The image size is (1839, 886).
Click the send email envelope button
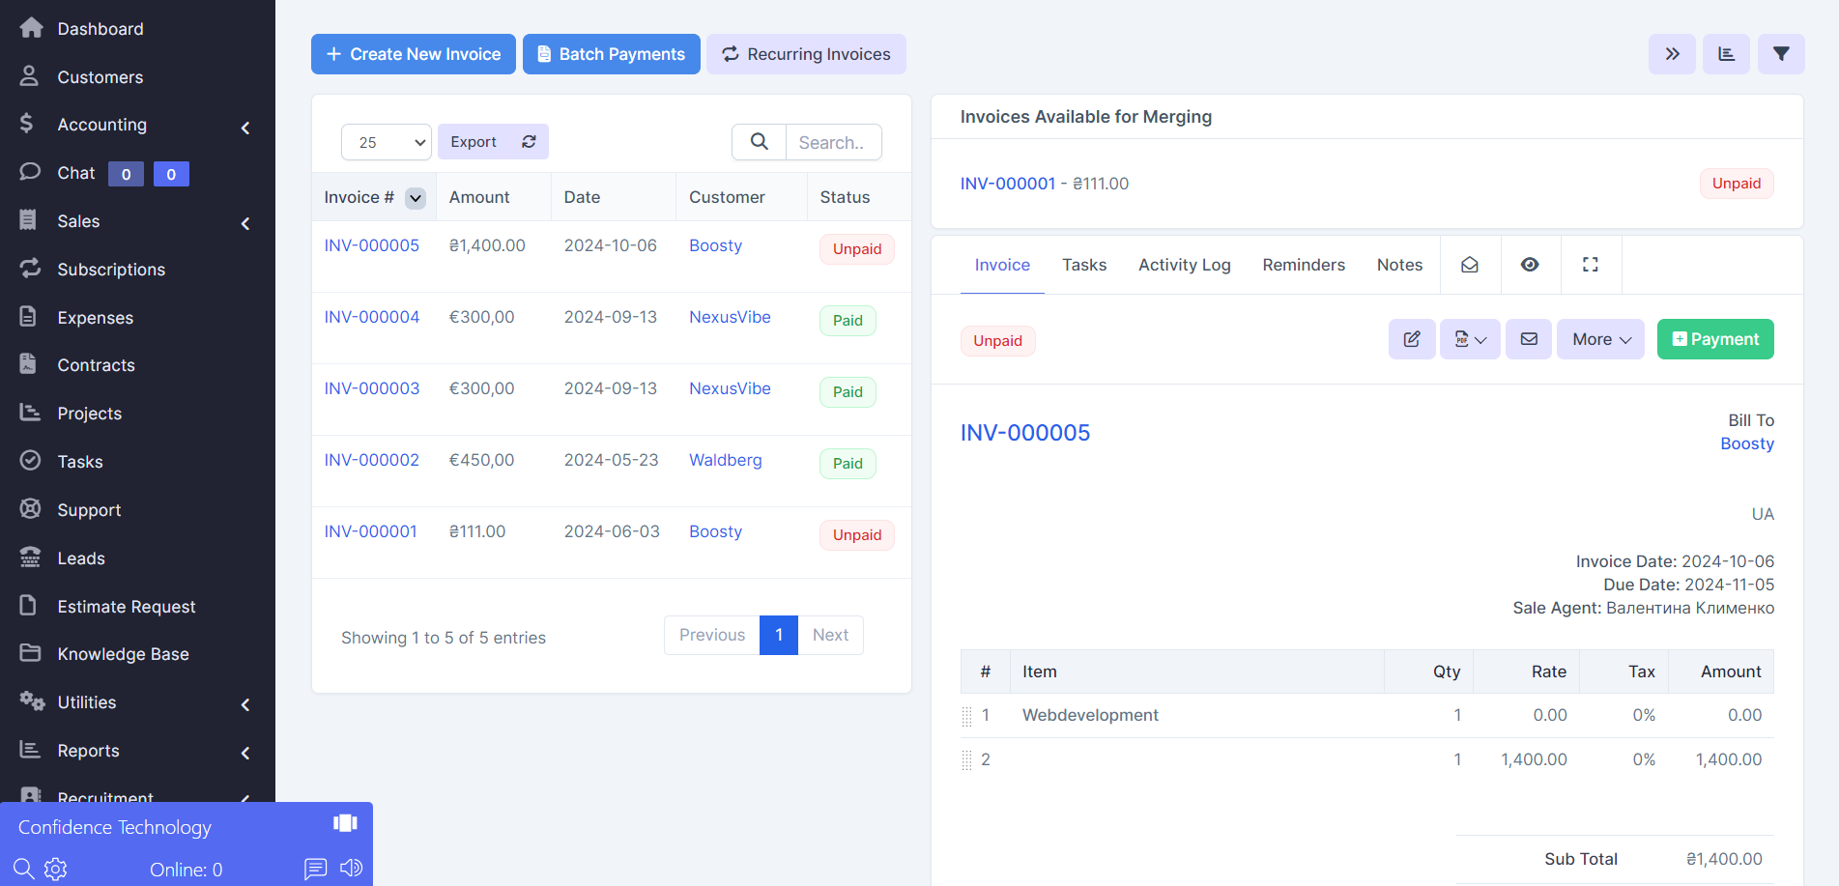pyautogui.click(x=1529, y=339)
